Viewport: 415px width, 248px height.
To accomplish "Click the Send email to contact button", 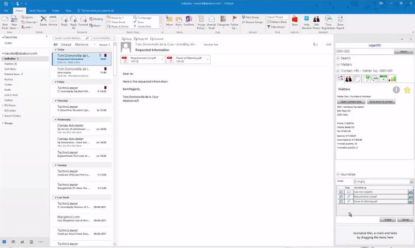I will pos(381,102).
